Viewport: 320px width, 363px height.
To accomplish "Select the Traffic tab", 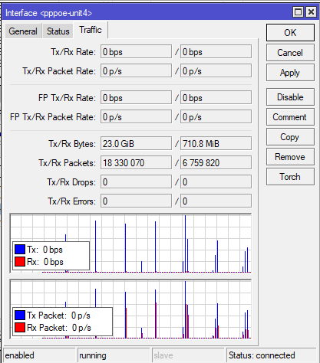I will 91,30.
